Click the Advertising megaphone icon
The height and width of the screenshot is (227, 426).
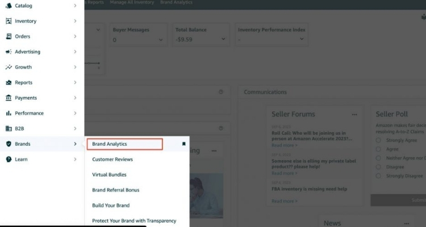point(9,52)
